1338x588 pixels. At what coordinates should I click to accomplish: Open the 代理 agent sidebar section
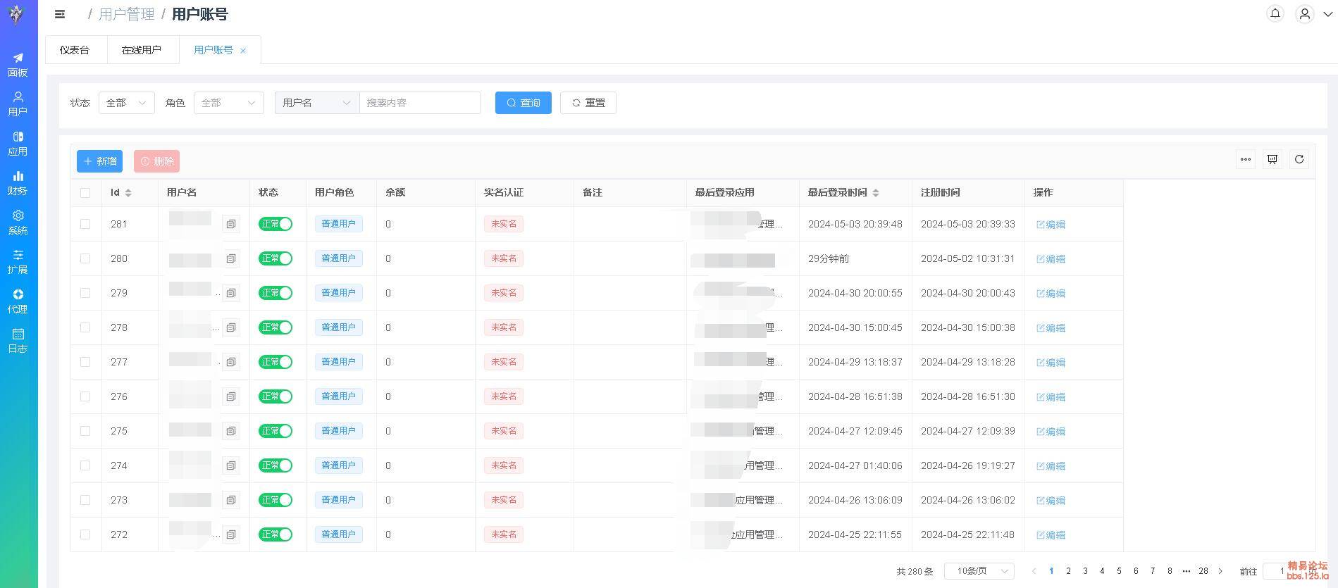click(x=18, y=300)
